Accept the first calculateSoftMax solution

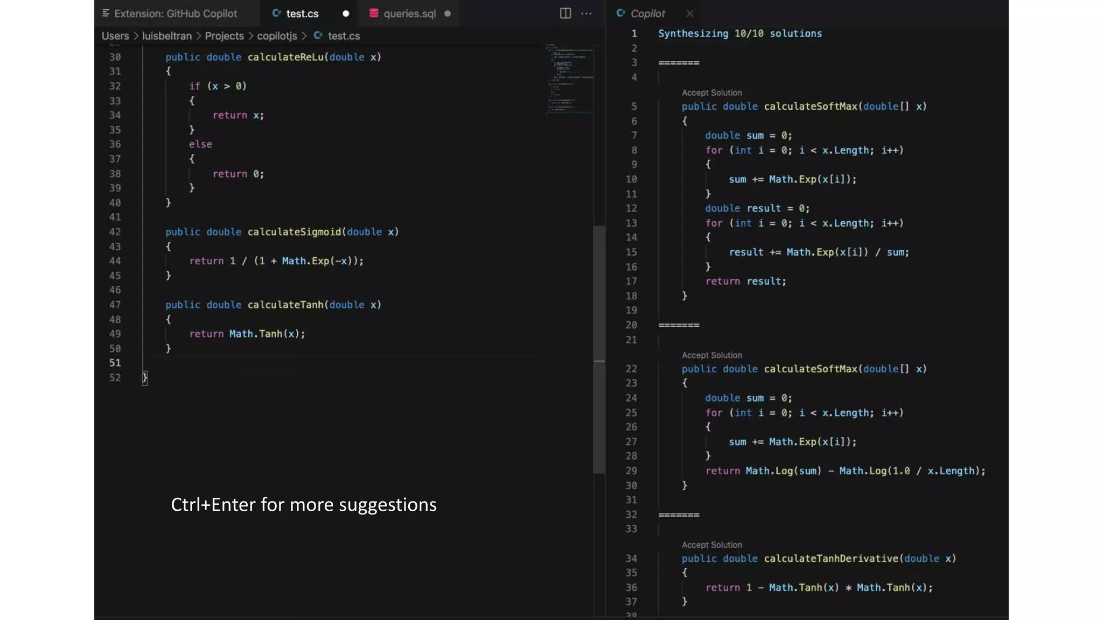pyautogui.click(x=711, y=93)
